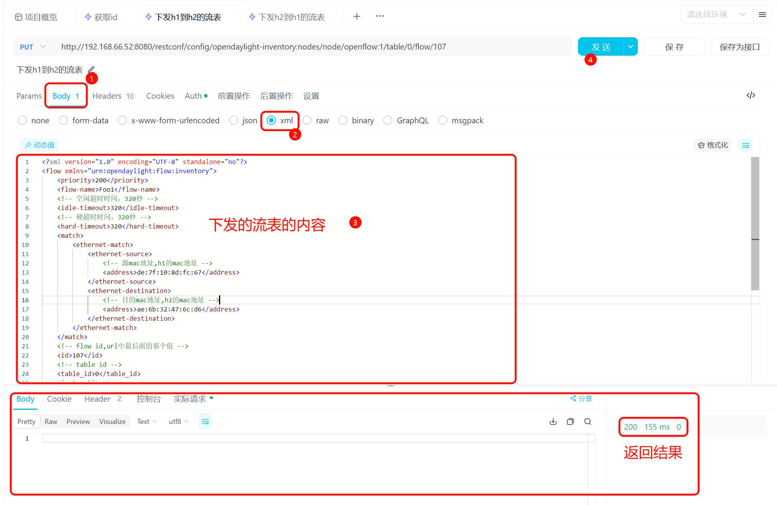Click the 保存为接口 button
This screenshot has width=777, height=505.
pos(740,47)
